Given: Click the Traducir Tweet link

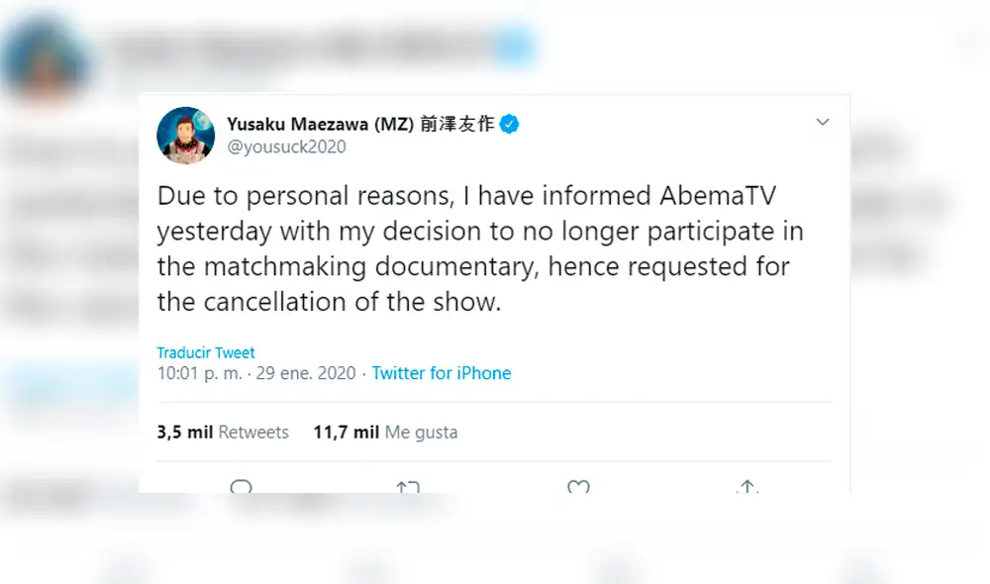Looking at the screenshot, I should point(206,352).
